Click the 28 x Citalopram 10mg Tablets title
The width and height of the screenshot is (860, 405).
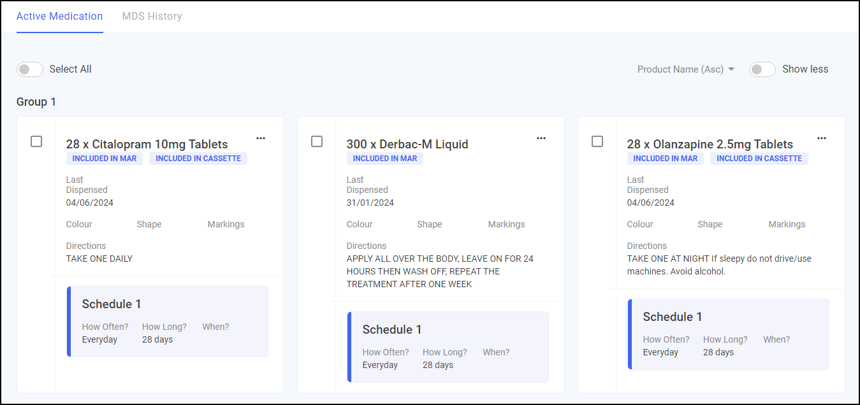tap(147, 144)
